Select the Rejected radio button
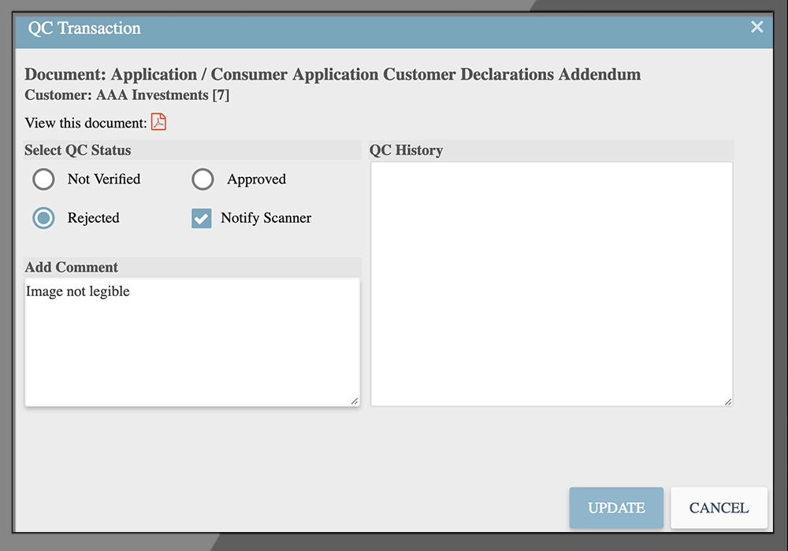The height and width of the screenshot is (551, 788). [x=44, y=218]
